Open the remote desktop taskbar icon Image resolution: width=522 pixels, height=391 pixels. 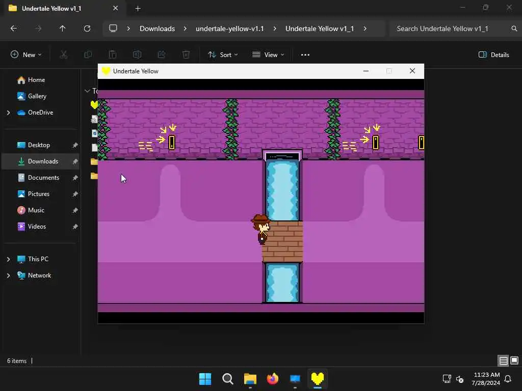(x=295, y=379)
